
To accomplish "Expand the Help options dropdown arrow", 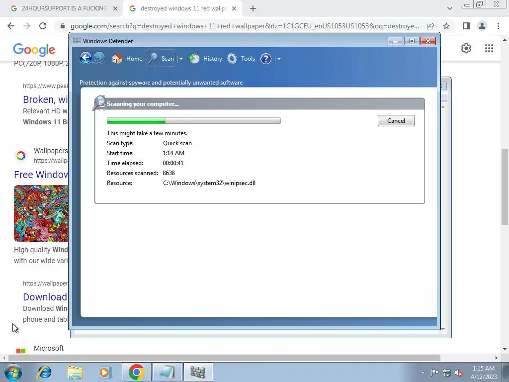I will click(x=279, y=59).
